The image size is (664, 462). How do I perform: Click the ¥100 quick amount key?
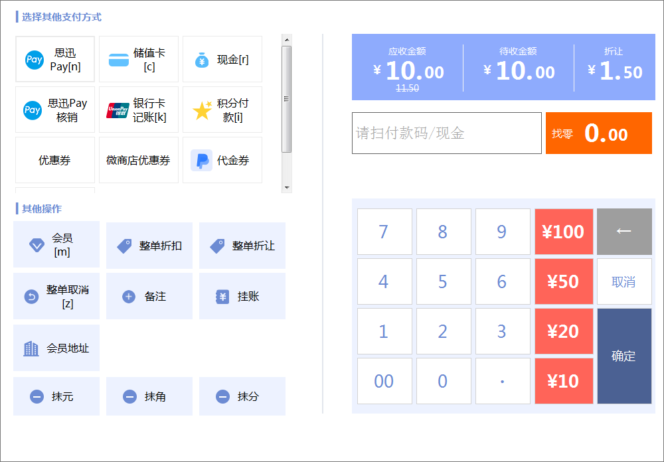[x=564, y=232]
